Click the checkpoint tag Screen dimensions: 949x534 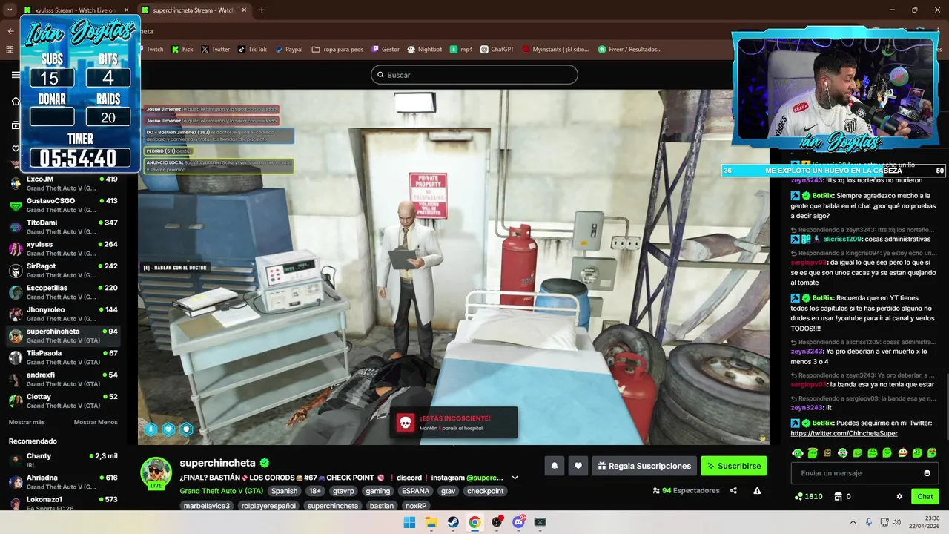point(485,491)
